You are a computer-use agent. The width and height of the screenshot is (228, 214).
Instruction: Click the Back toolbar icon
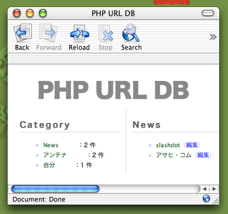click(x=22, y=33)
